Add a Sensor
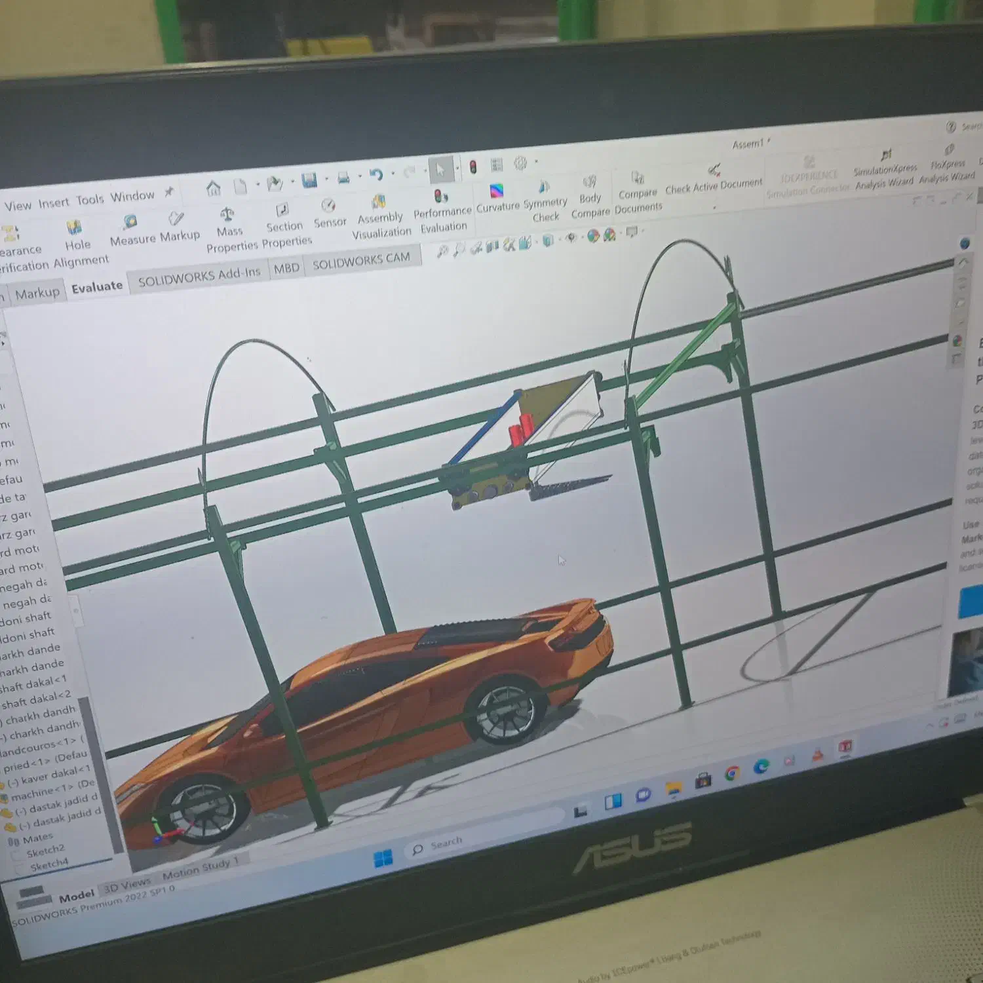The width and height of the screenshot is (983, 983). coord(330,214)
